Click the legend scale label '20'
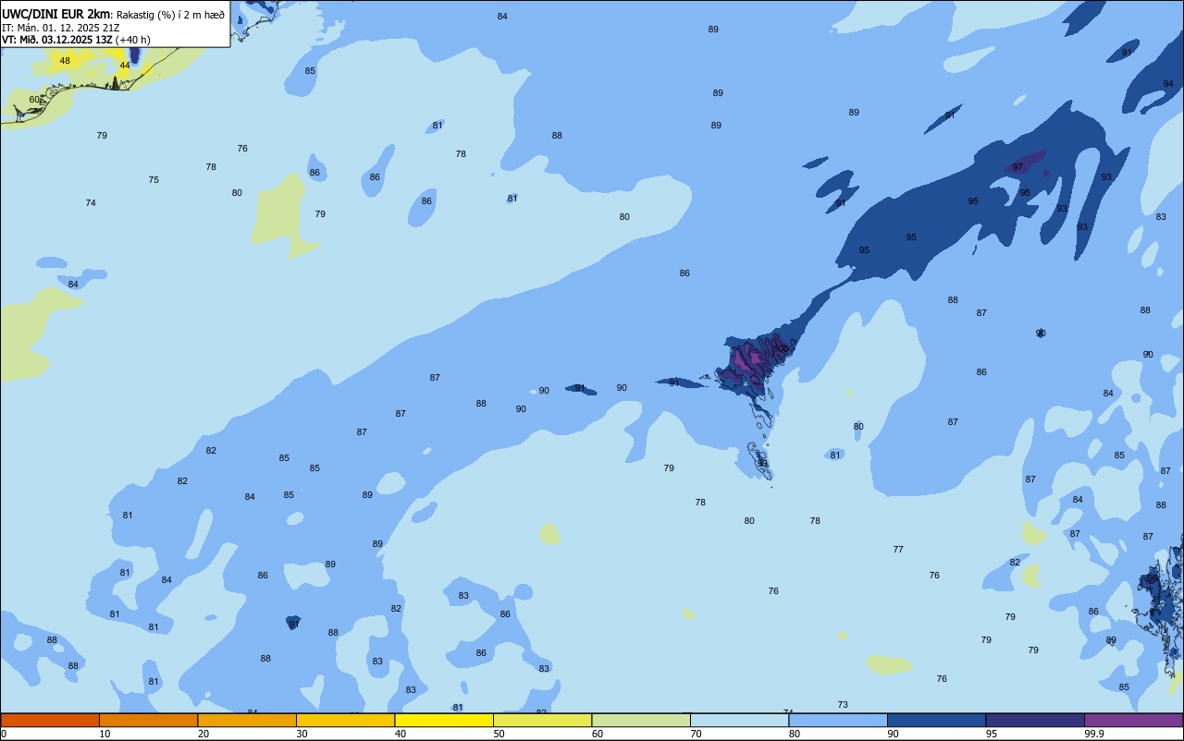 [203, 734]
